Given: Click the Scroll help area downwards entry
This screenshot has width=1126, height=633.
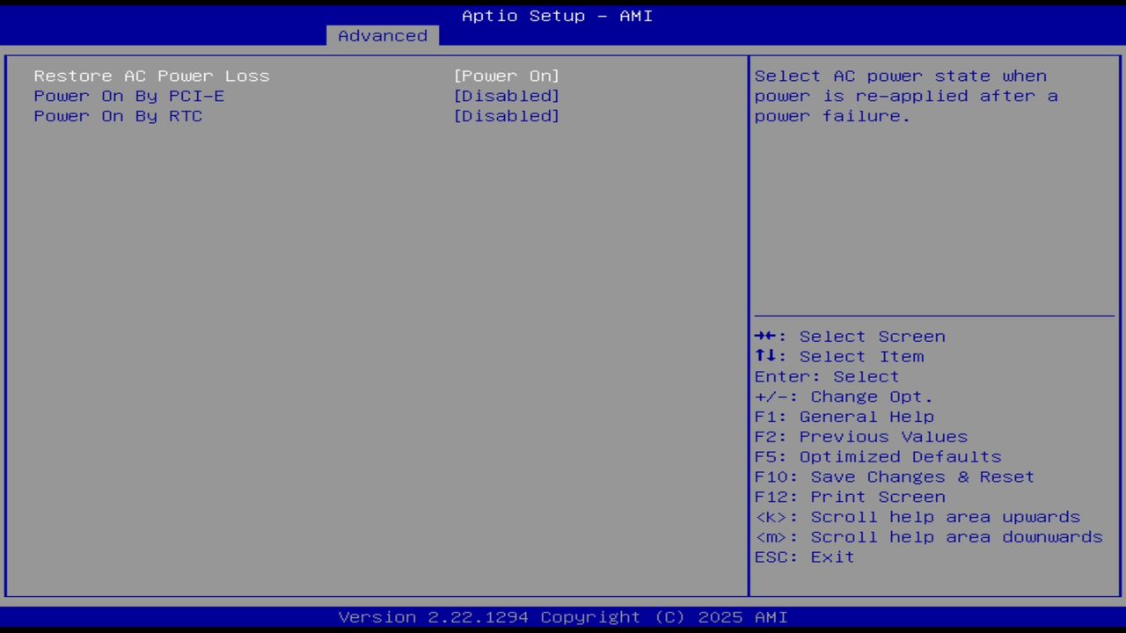Looking at the screenshot, I should click(928, 536).
